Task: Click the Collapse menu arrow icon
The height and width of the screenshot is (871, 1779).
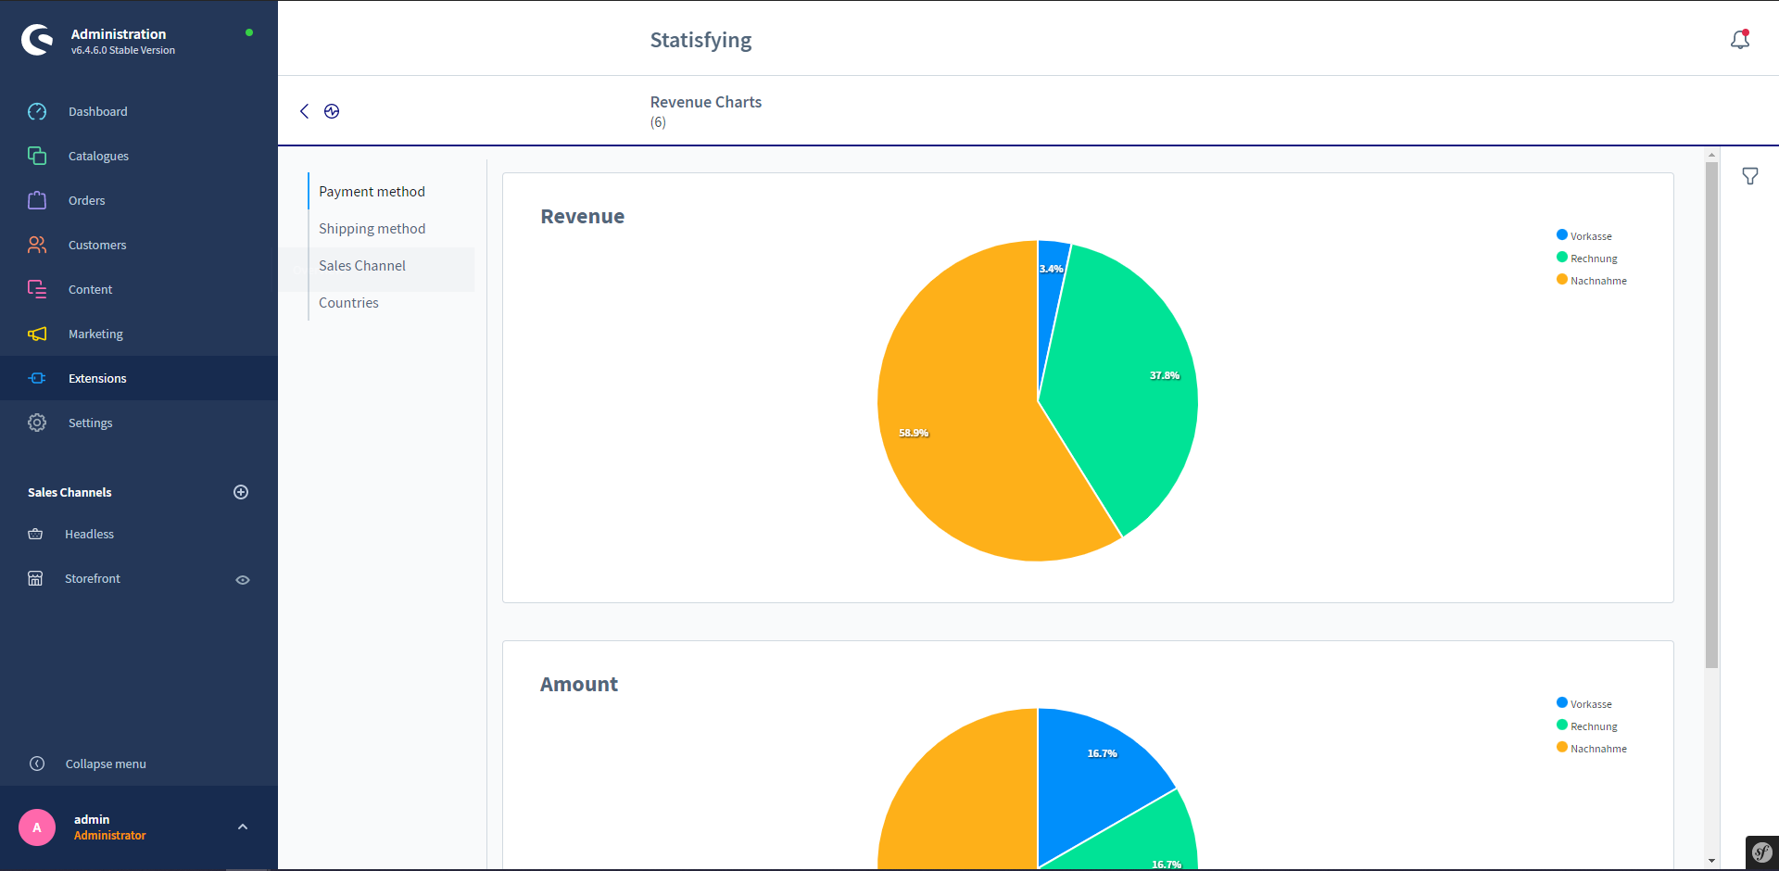Action: pos(37,764)
